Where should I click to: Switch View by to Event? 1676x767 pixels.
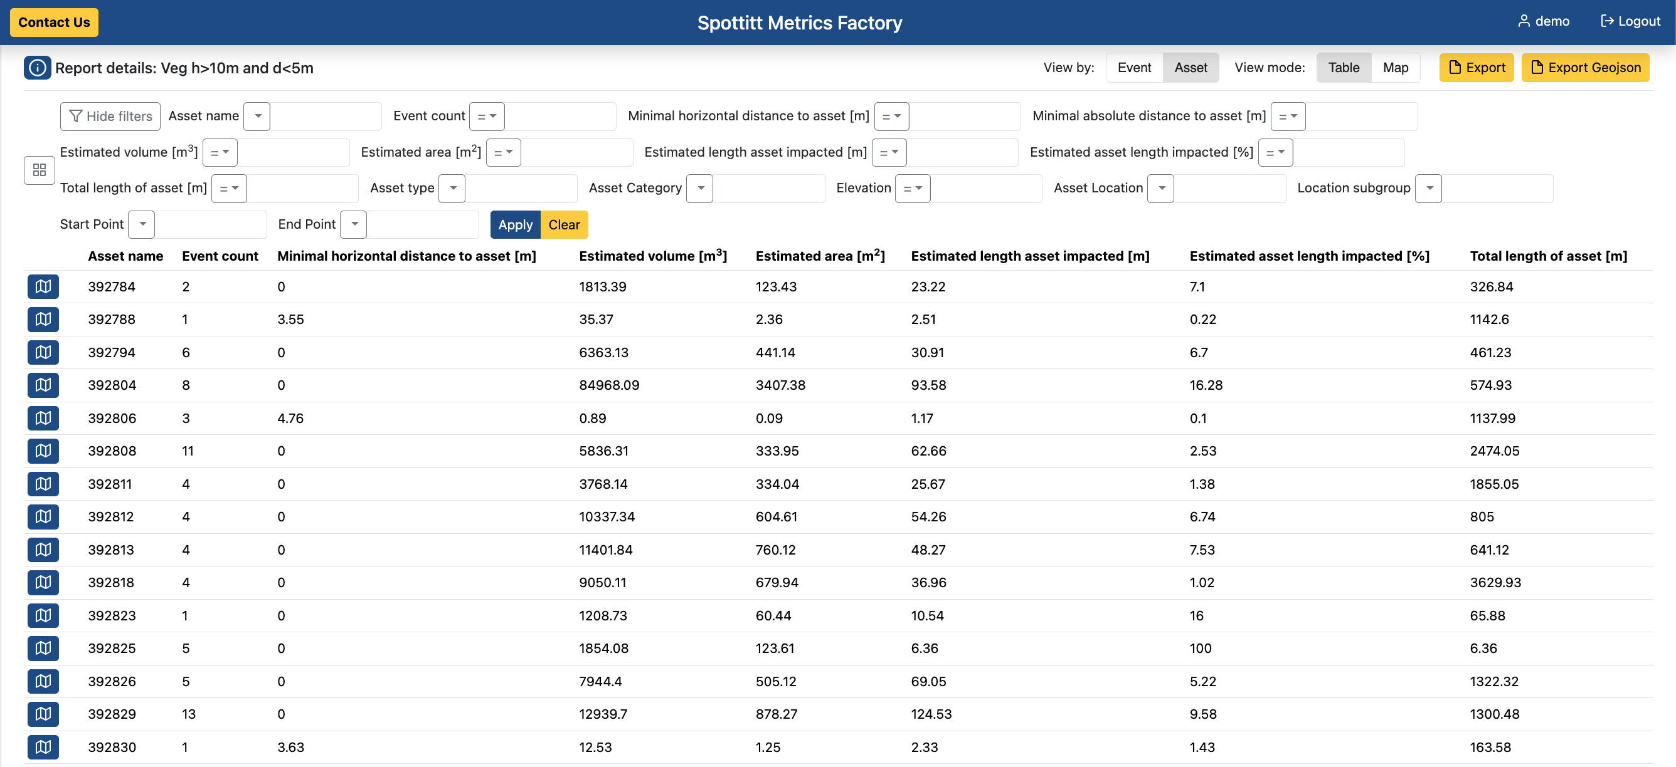click(x=1133, y=68)
